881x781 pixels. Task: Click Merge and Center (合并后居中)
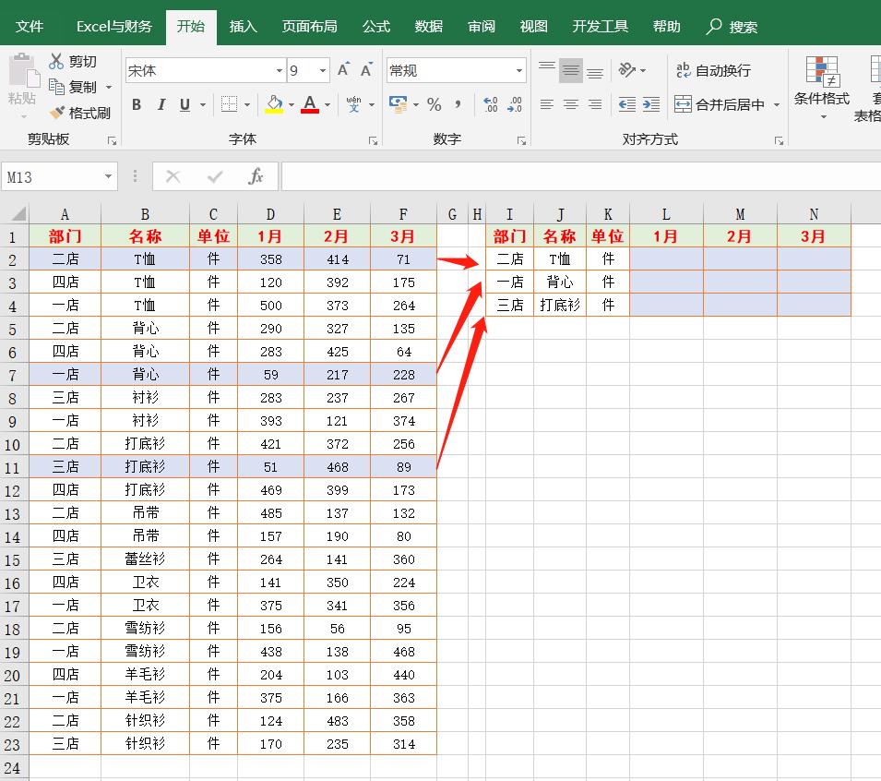click(x=720, y=104)
